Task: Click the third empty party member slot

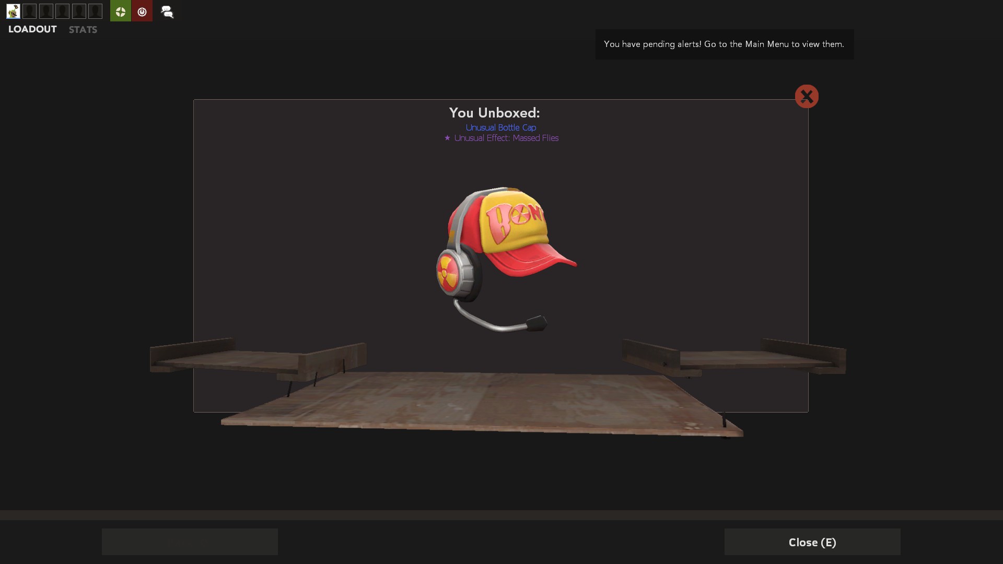Action: tap(62, 11)
